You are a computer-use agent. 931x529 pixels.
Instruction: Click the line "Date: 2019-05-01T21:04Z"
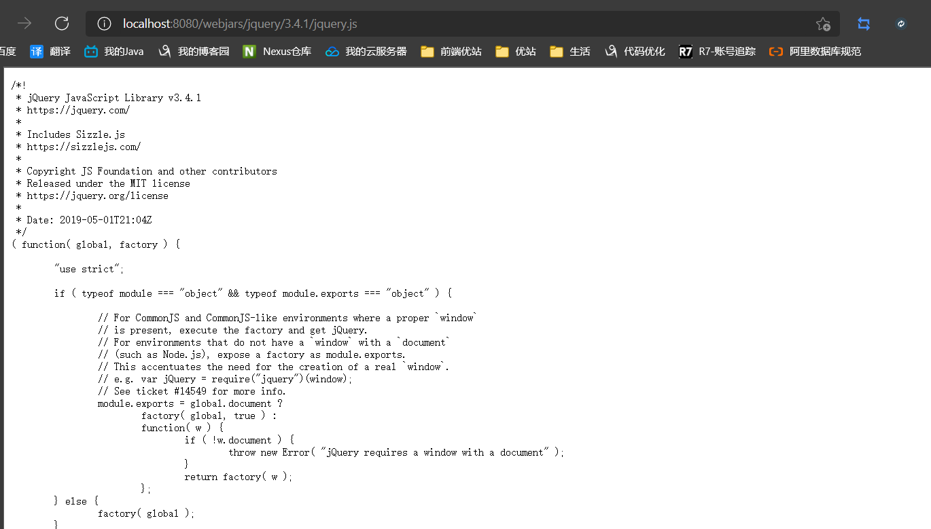click(x=90, y=220)
